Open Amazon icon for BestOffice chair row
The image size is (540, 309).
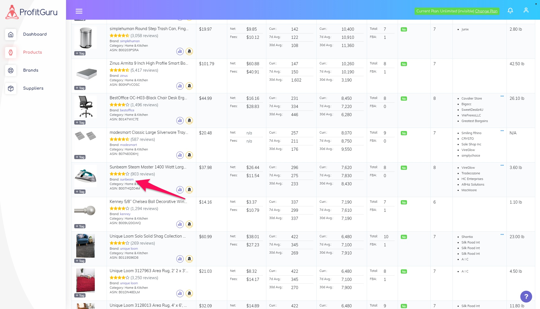point(189,120)
